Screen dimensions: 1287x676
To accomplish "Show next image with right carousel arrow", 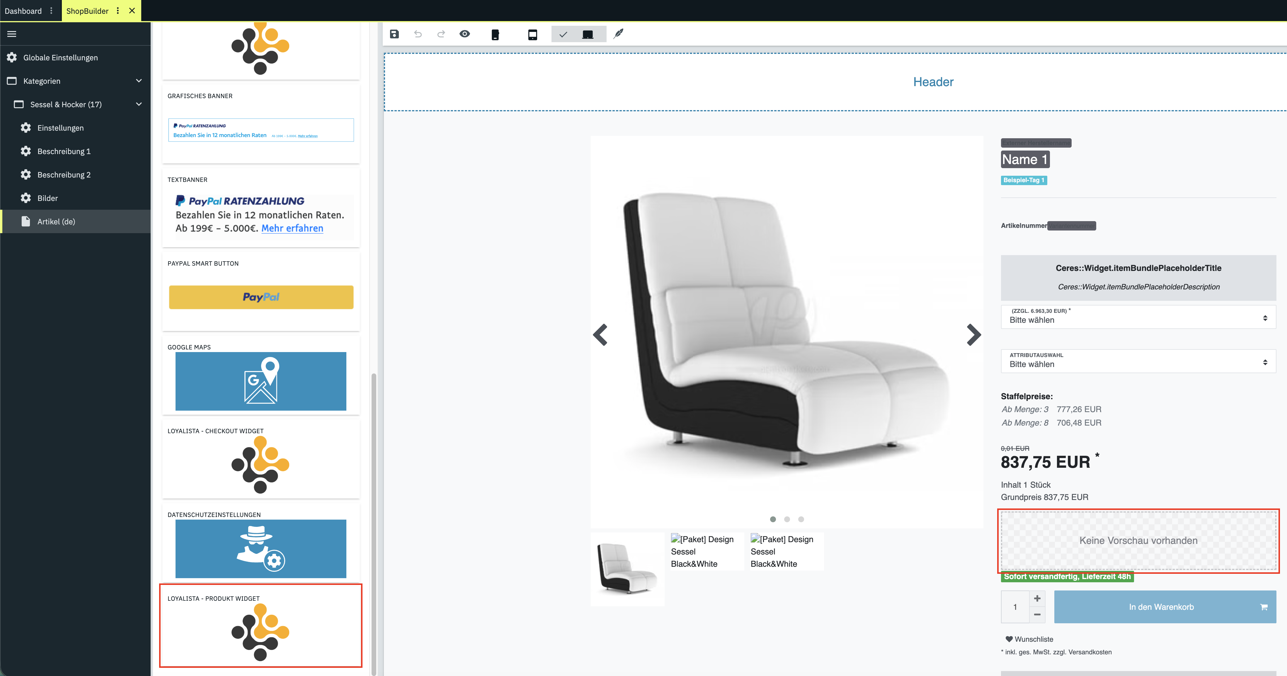I will pos(973,334).
